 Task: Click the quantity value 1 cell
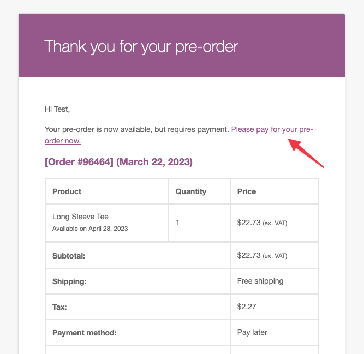pyautogui.click(x=178, y=223)
